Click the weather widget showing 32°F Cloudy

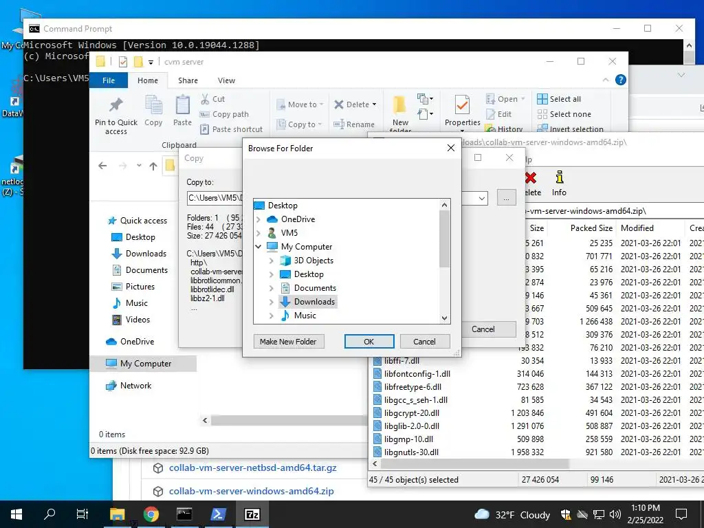pos(512,514)
